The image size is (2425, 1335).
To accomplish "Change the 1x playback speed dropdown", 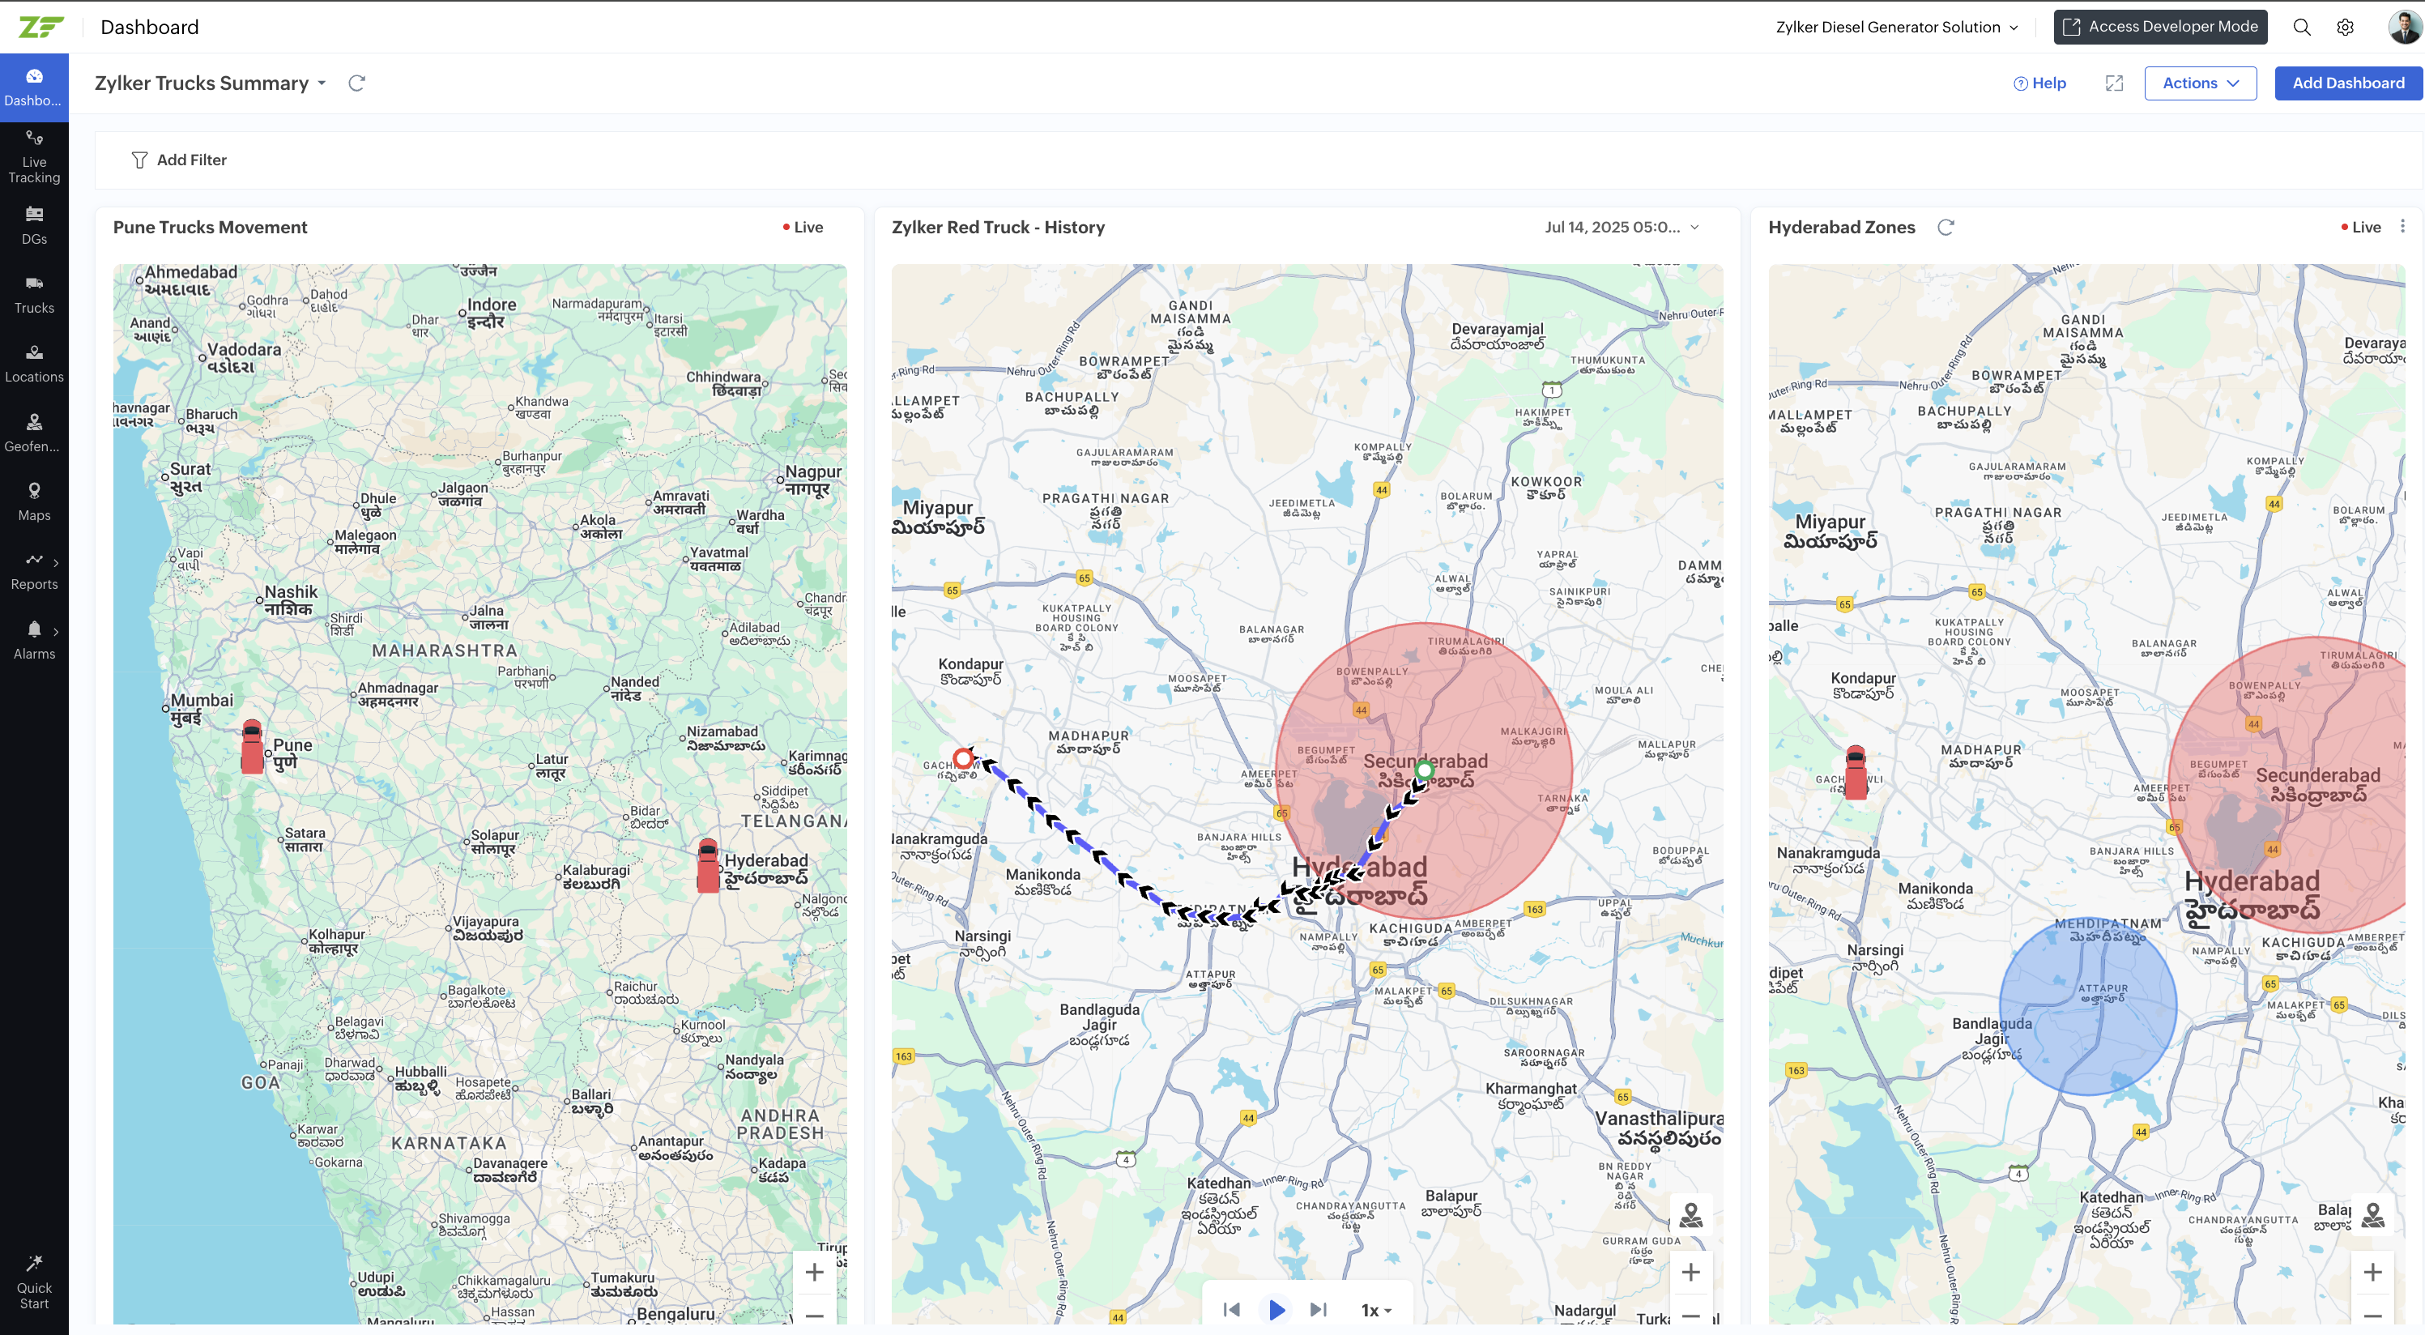I will [1376, 1310].
